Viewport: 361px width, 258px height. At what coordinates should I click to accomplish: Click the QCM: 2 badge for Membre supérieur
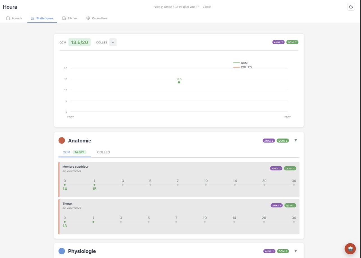(290, 169)
